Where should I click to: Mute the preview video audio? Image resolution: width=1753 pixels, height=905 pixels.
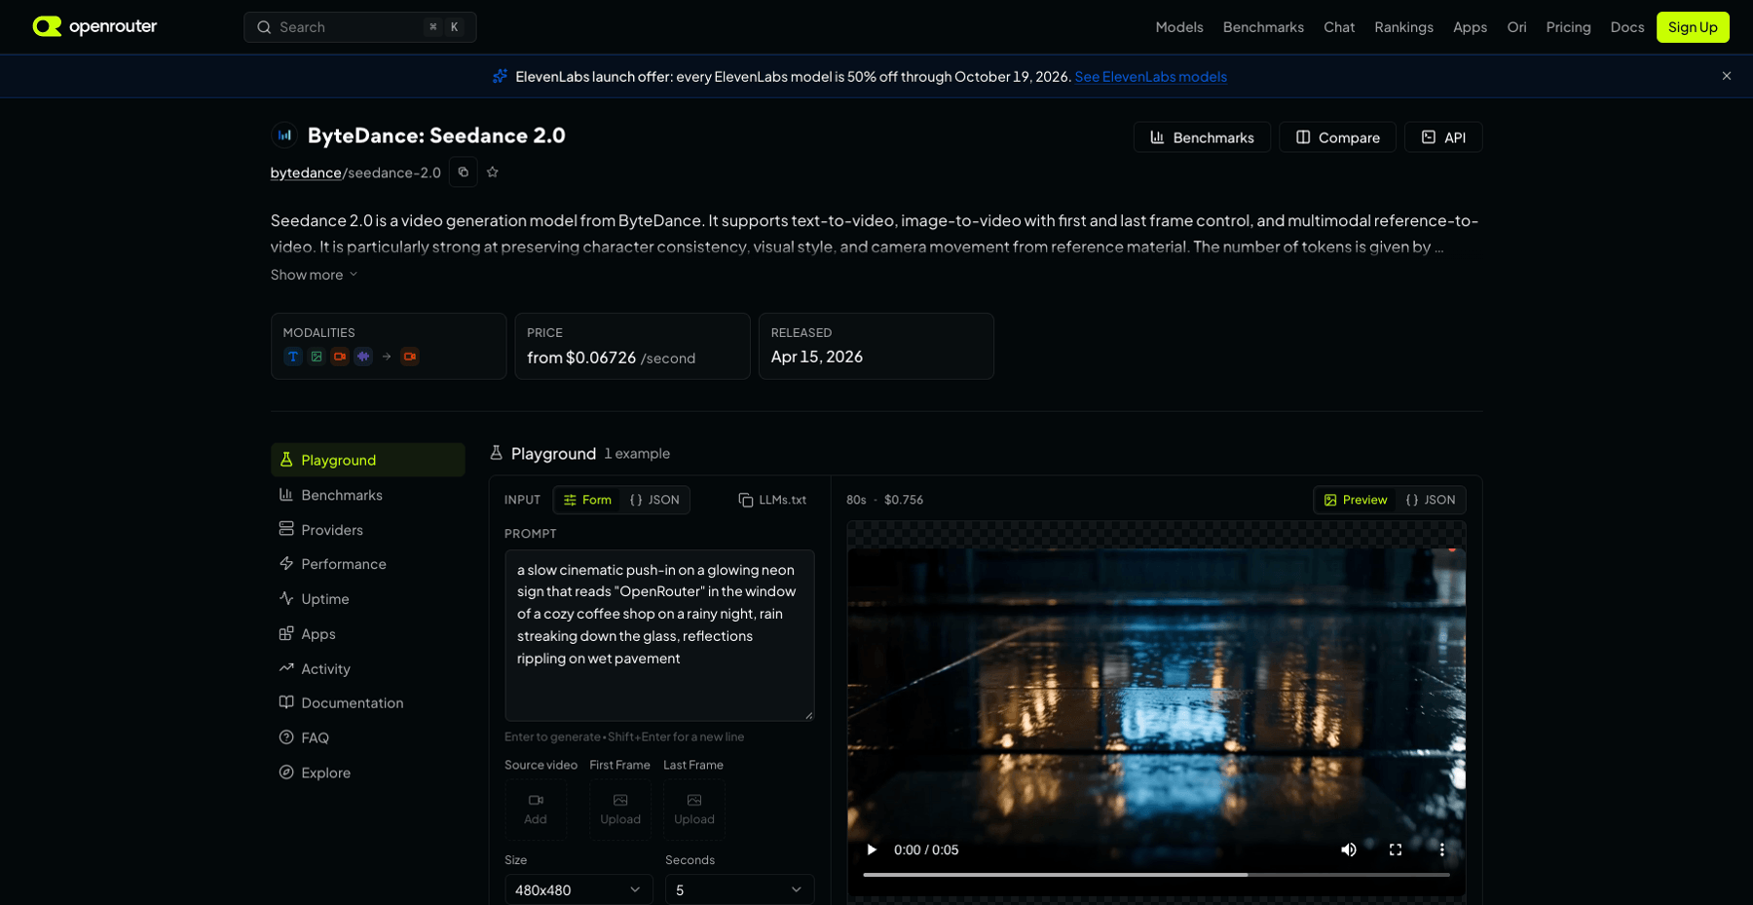point(1349,849)
